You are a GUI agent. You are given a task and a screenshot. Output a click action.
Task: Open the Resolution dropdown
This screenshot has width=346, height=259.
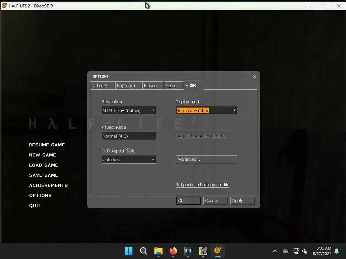(129, 110)
